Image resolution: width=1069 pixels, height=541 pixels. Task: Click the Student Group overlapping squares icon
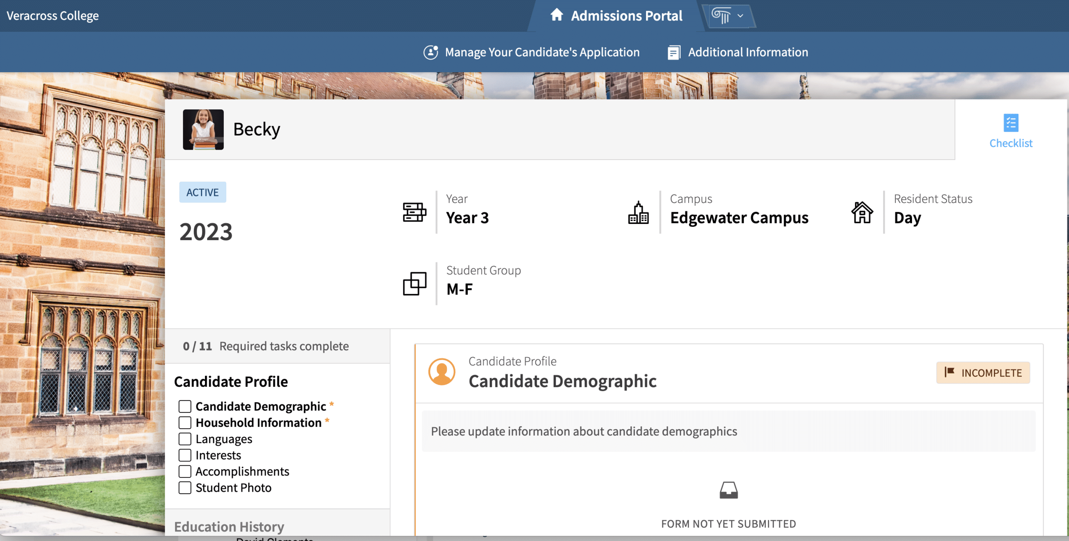click(415, 284)
